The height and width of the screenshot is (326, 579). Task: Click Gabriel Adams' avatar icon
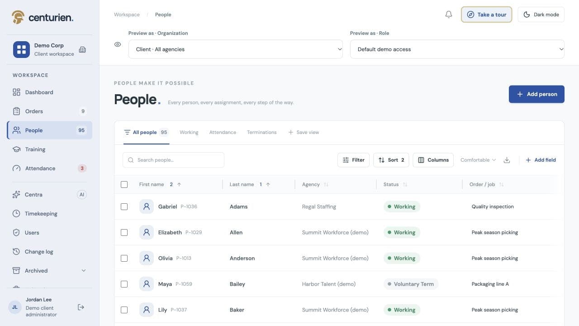147,206
